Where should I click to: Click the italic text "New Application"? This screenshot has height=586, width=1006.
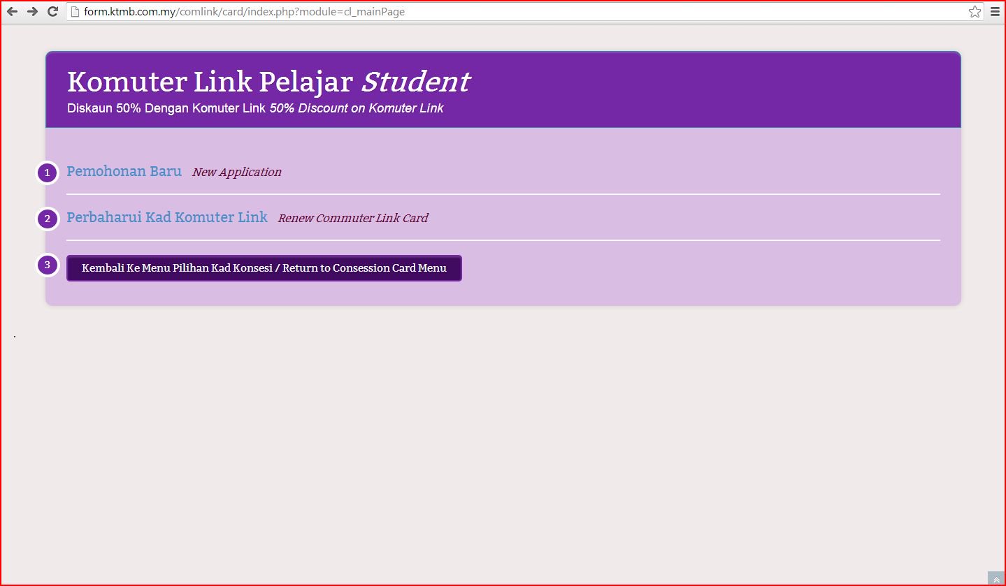pos(237,172)
